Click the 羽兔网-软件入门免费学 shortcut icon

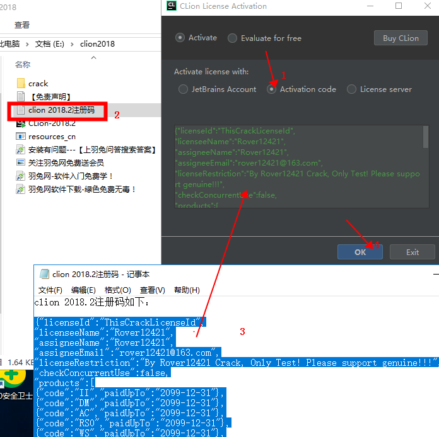(21, 176)
